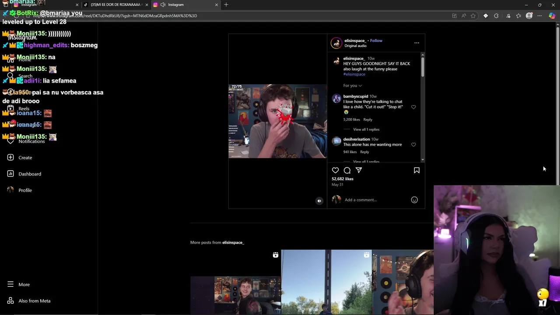Click the Create plus icon in sidebar
Image resolution: width=560 pixels, height=315 pixels.
(10, 157)
